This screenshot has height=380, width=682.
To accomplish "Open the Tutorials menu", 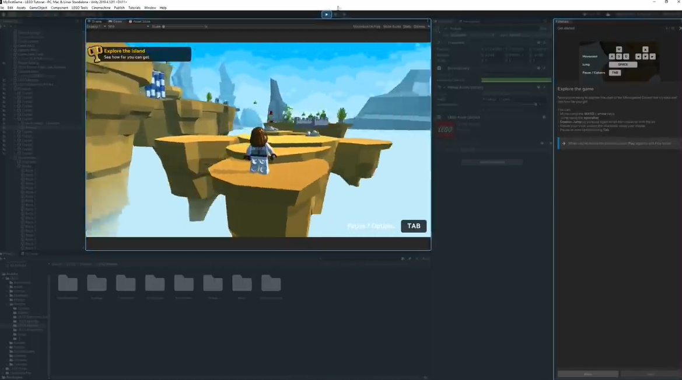I will tap(134, 8).
